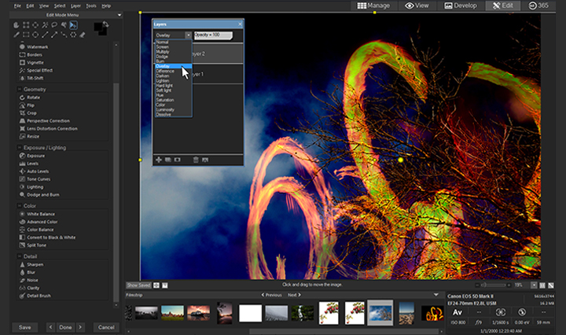Switch to the Develop mode tab

click(x=460, y=6)
